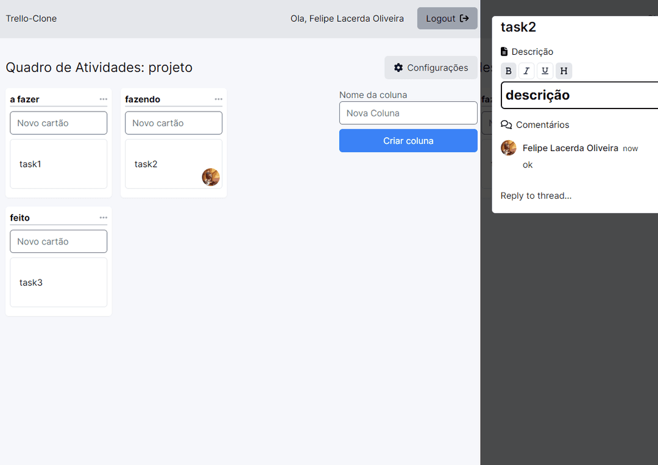Click the assignee avatar on task2 card
The width and height of the screenshot is (658, 465).
pos(211,177)
